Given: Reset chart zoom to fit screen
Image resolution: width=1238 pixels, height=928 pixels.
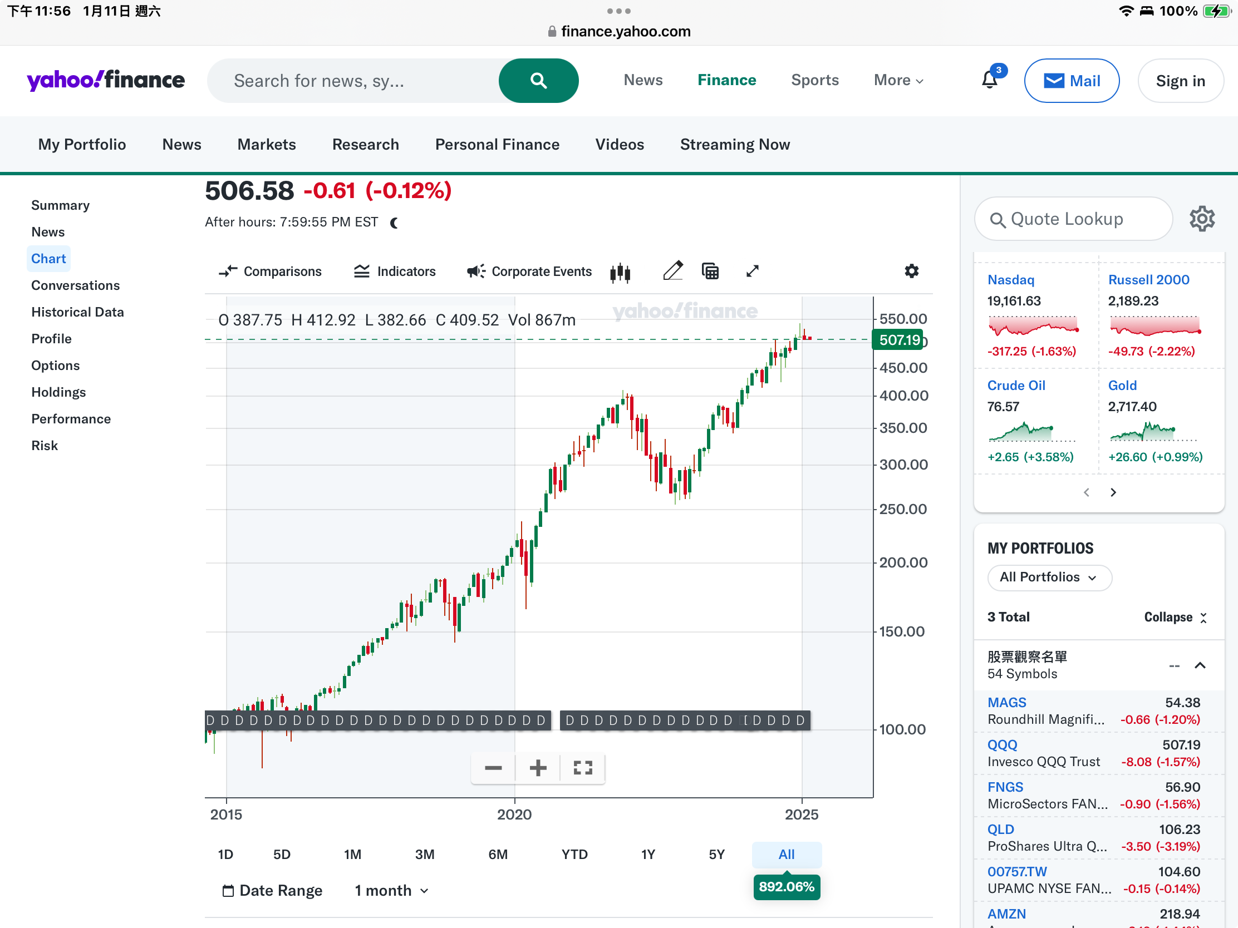Looking at the screenshot, I should (x=583, y=767).
